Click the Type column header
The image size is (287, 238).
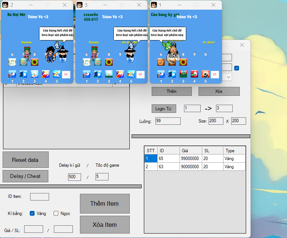[x=234, y=150]
